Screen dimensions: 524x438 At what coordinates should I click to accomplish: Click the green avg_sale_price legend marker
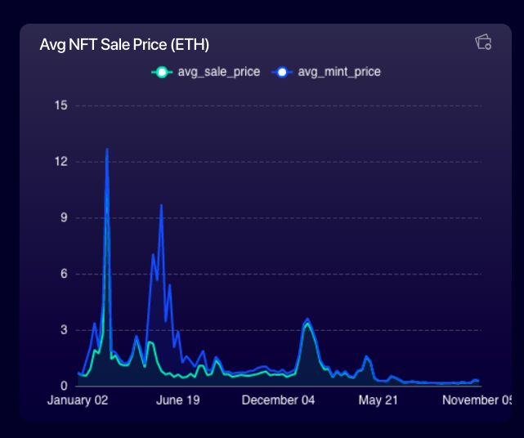pyautogui.click(x=162, y=72)
